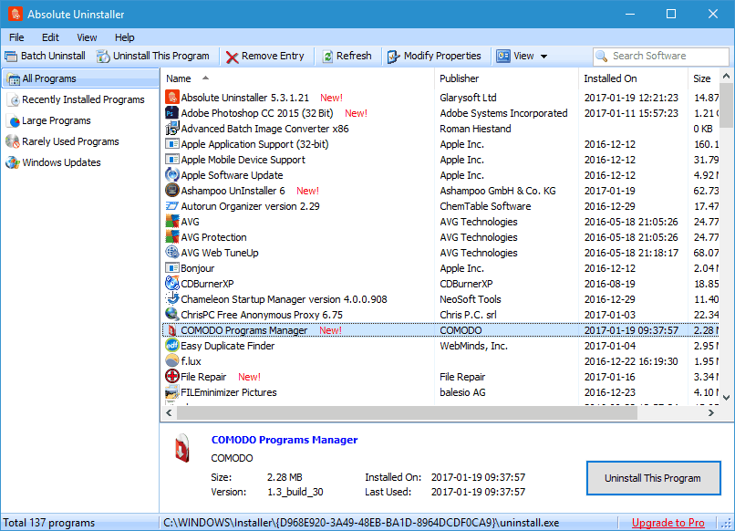The width and height of the screenshot is (735, 531).
Task: Select the File Repair red cross icon
Action: click(172, 377)
